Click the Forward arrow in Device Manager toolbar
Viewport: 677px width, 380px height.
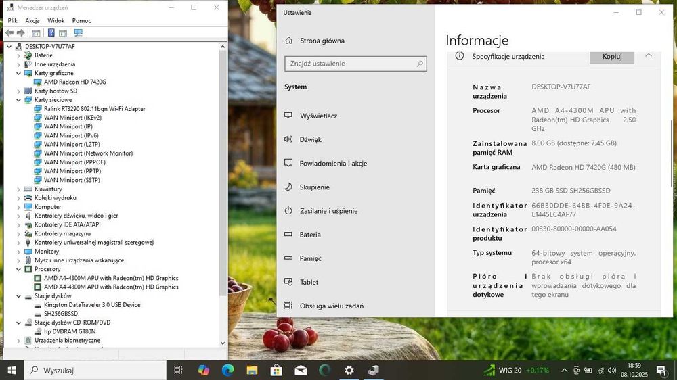[x=20, y=32]
